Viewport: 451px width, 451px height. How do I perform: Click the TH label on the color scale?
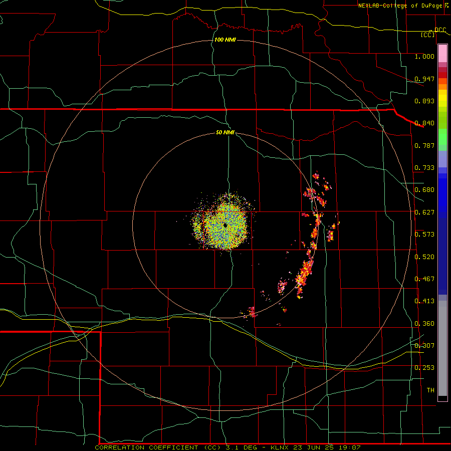[x=430, y=390]
